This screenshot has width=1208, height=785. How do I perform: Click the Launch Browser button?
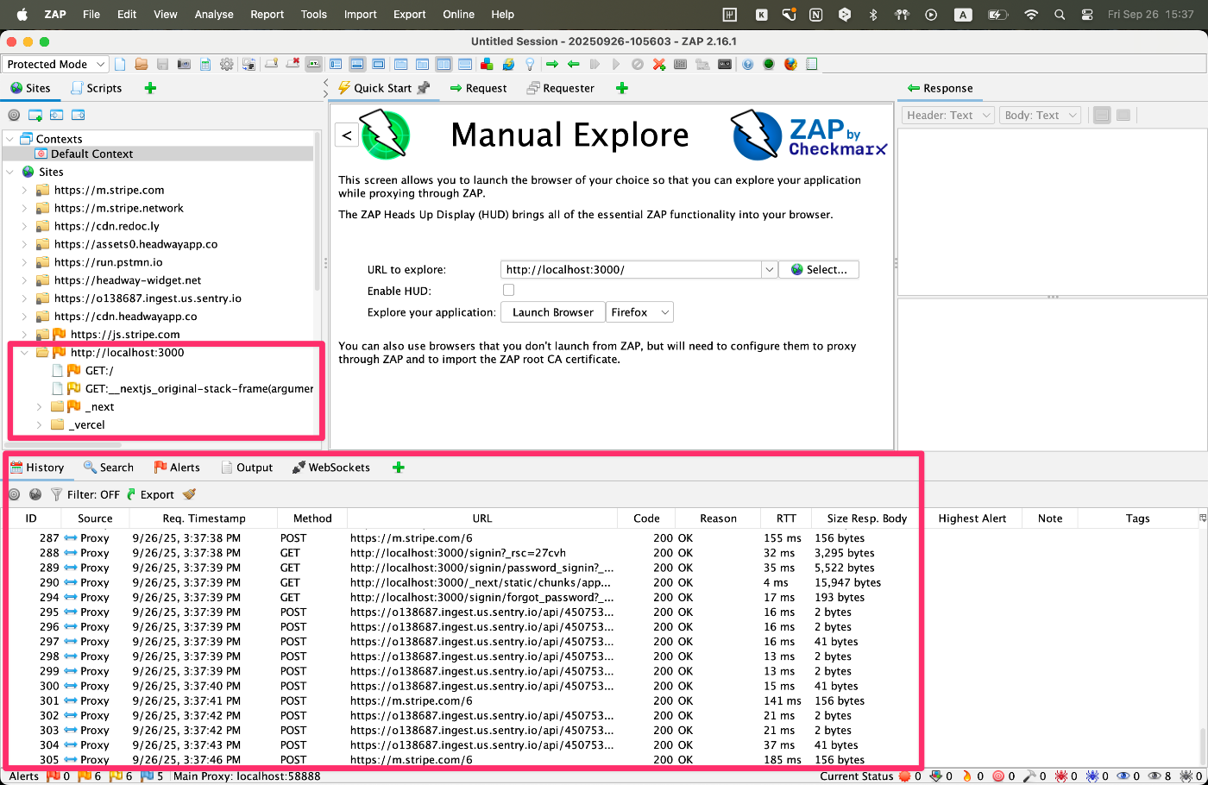[553, 312]
